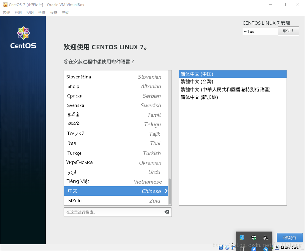Open Intel graphics tray icon
Image resolution: width=305 pixels, height=251 pixels.
[242, 237]
